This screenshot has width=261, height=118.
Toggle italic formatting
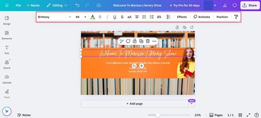107,17
